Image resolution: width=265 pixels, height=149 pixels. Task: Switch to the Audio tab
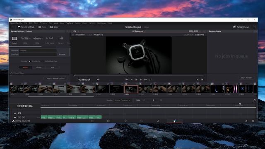(x=39, y=67)
